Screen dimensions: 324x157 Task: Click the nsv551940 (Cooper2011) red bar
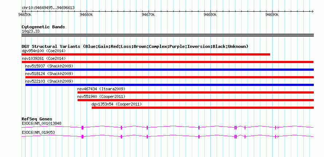point(195,100)
